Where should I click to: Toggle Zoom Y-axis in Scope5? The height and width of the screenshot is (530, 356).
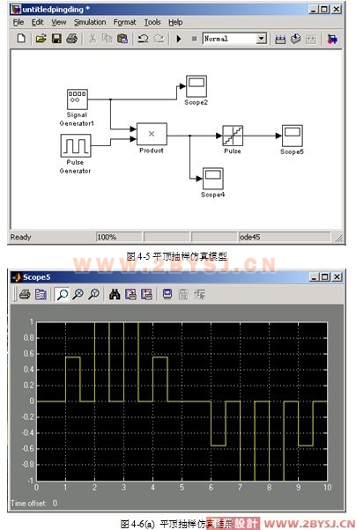93,295
